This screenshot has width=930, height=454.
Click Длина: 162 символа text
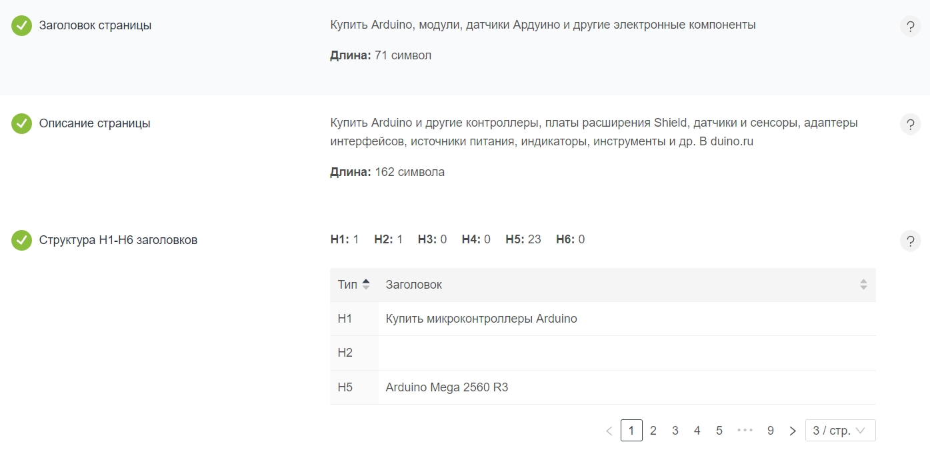[x=387, y=172]
